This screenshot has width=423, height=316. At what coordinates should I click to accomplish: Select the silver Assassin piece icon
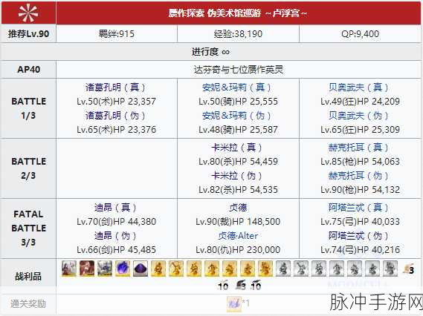pyautogui.click(x=372, y=269)
